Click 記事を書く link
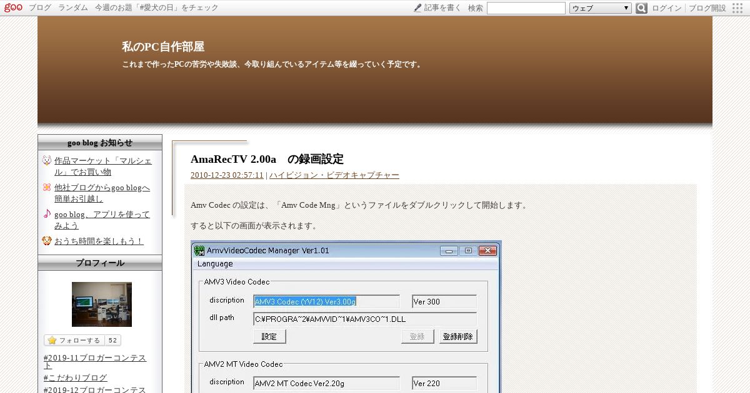The image size is (750, 393). tap(442, 8)
